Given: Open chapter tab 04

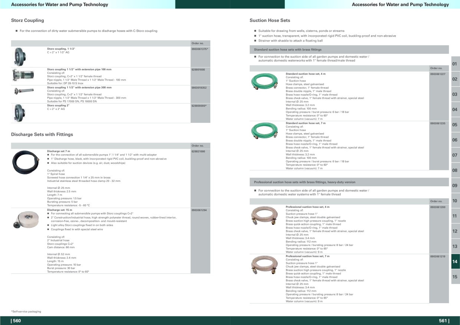Looking at the screenshot, I should (455, 109).
